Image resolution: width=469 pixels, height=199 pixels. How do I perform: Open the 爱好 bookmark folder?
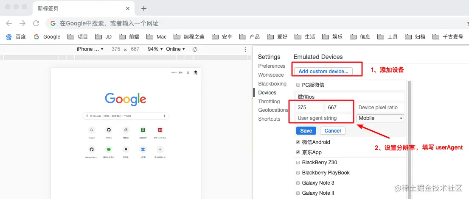277,37
